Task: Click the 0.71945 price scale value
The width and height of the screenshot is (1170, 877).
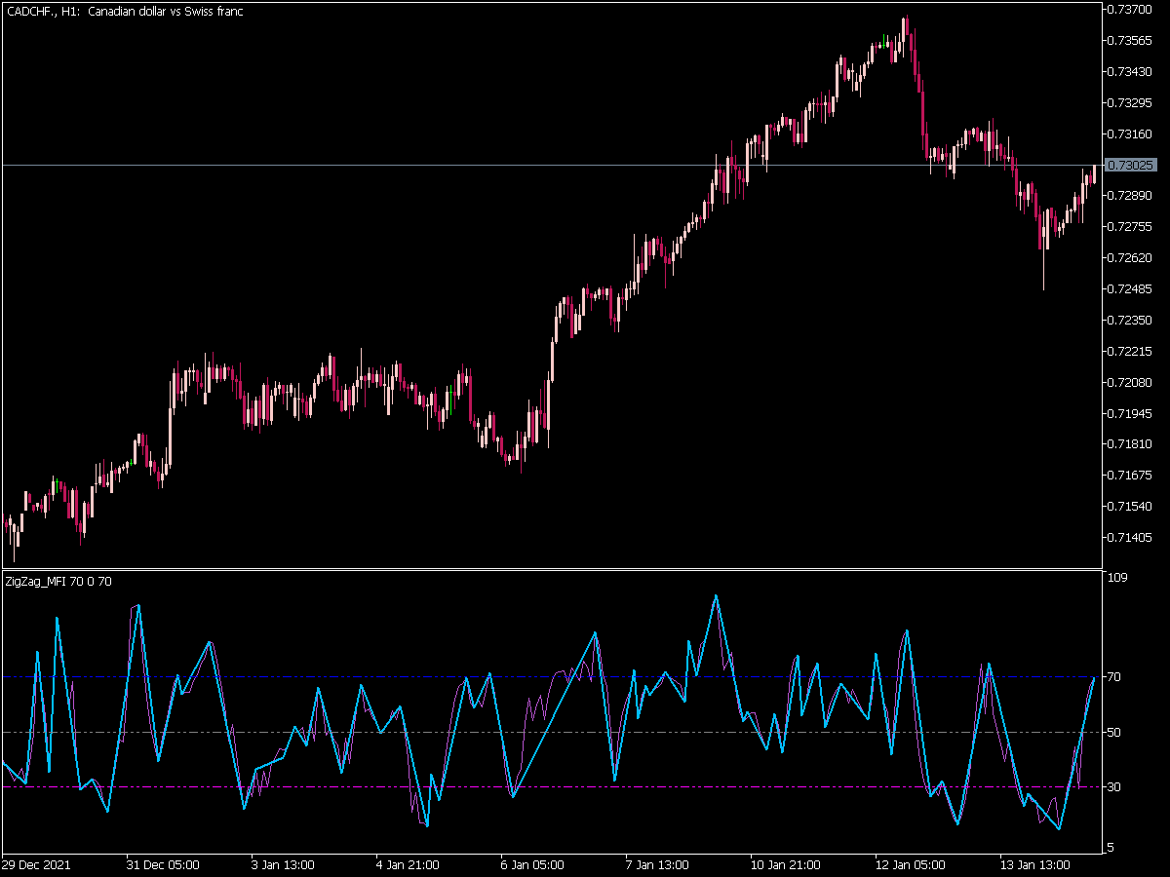Action: click(1129, 414)
